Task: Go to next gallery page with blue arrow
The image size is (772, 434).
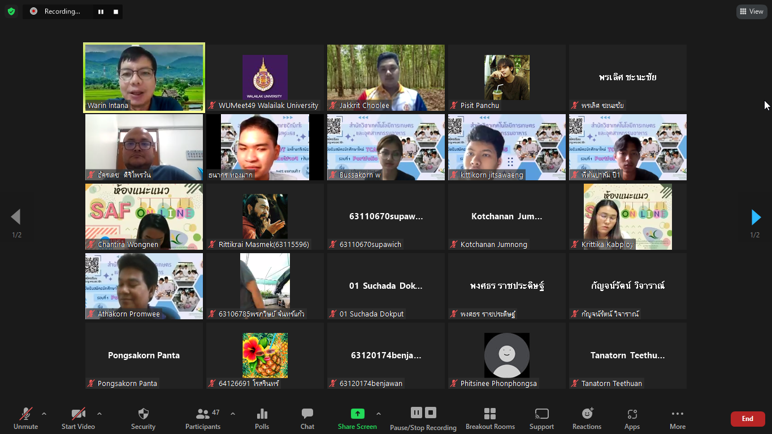Action: [x=756, y=217]
